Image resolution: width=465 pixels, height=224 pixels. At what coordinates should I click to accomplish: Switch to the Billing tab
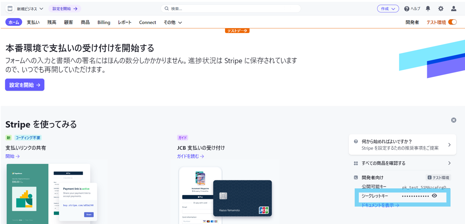tap(104, 22)
